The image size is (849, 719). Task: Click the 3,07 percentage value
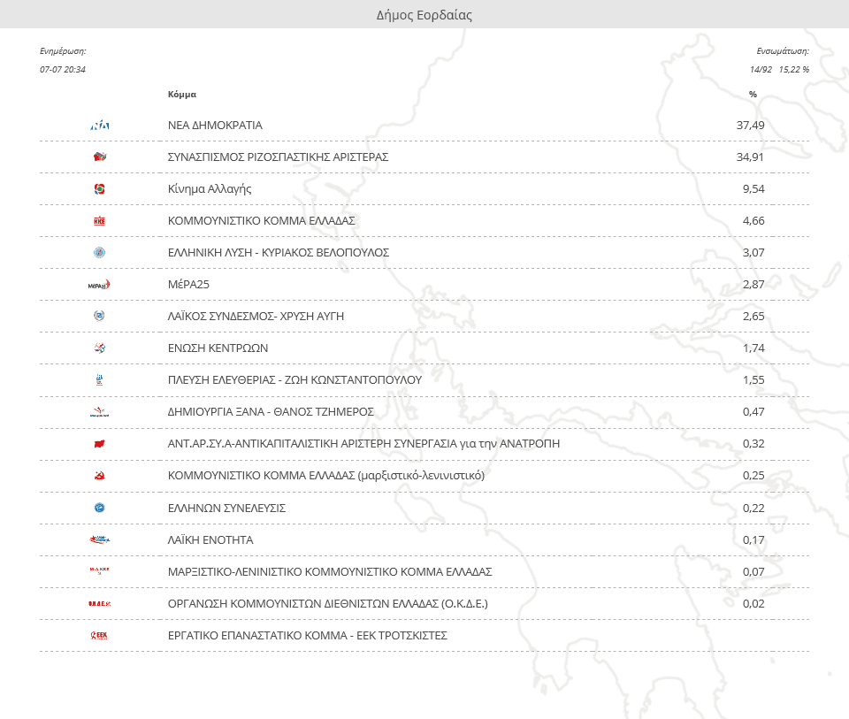point(753,253)
